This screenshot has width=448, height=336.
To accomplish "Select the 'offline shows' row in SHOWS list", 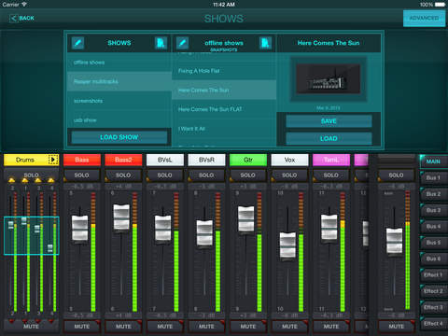I will tap(119, 63).
